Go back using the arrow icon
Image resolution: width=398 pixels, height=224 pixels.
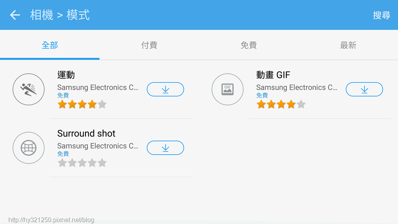click(x=15, y=15)
